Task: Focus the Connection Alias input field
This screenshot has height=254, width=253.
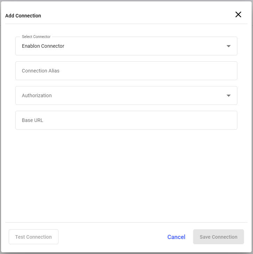Action: pos(126,71)
